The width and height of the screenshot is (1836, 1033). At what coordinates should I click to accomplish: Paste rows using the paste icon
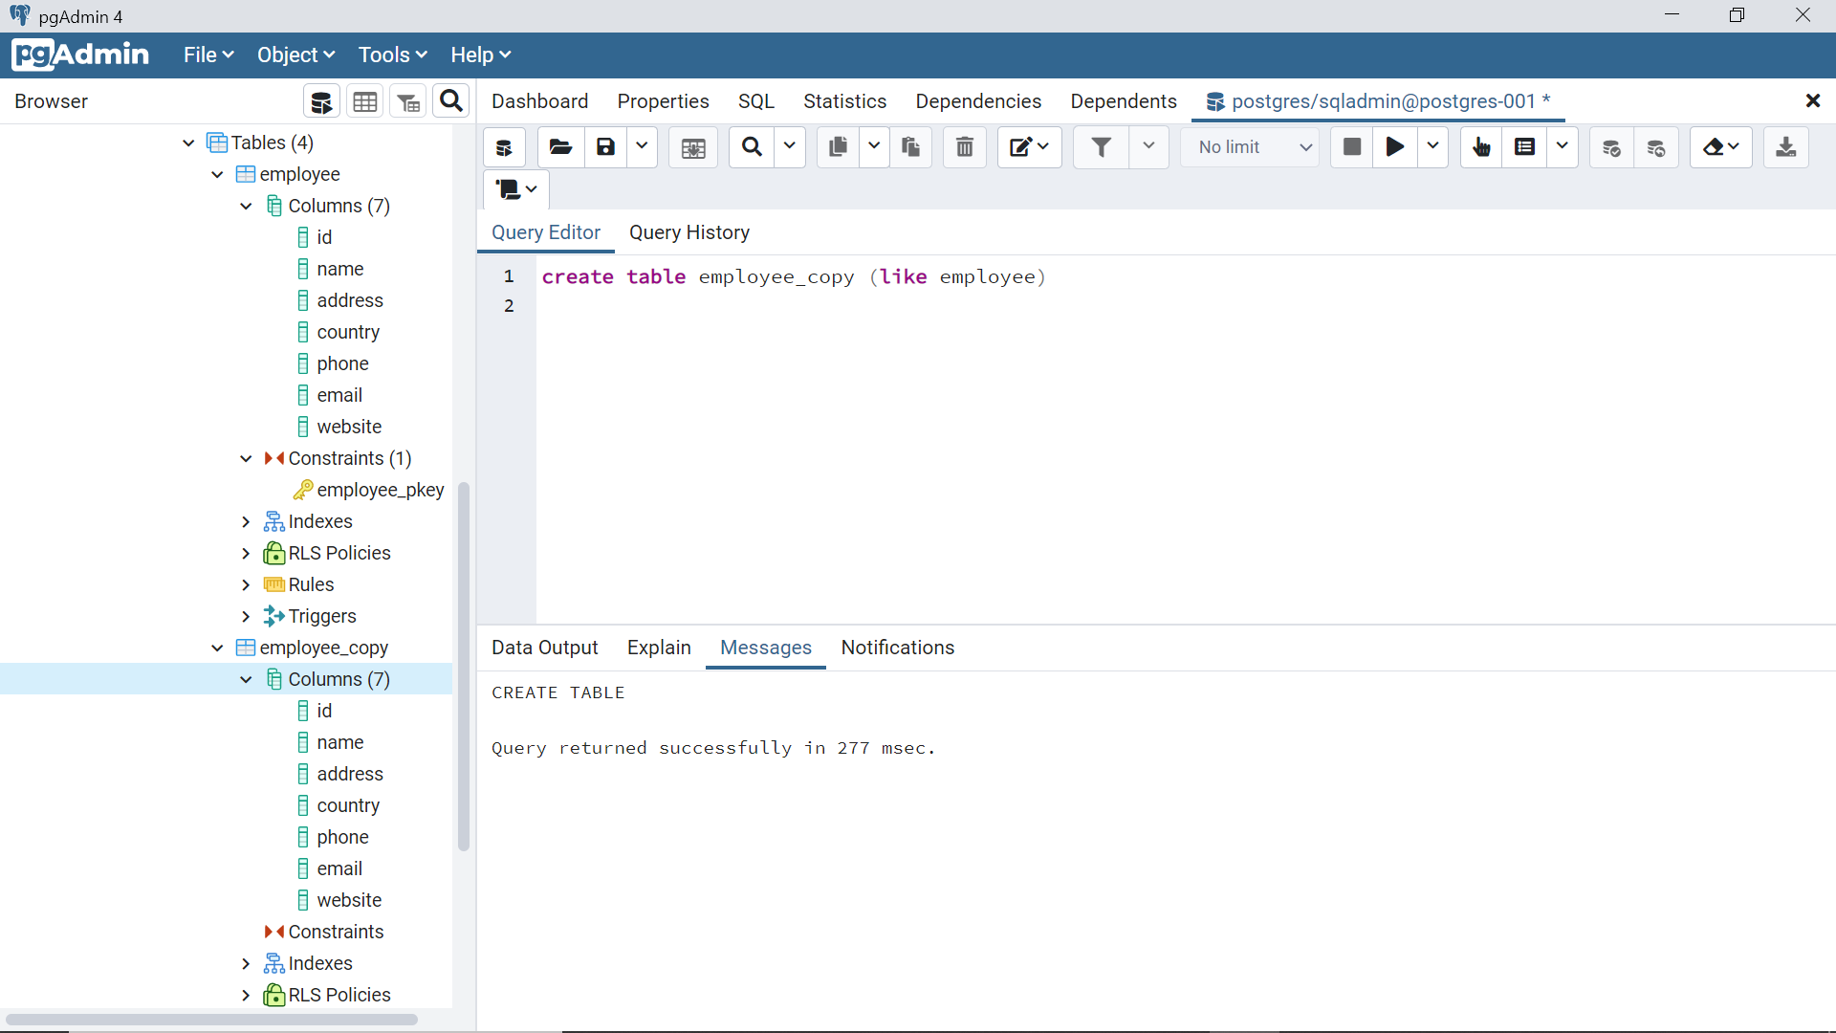pos(910,147)
